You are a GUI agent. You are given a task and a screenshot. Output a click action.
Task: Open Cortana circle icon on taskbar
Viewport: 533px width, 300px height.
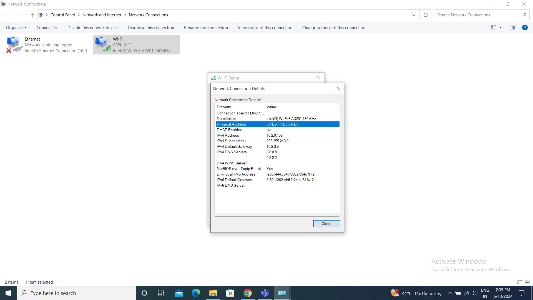pyautogui.click(x=144, y=293)
